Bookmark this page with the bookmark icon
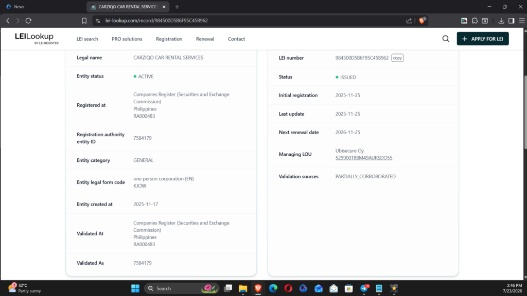The image size is (527, 296). [x=84, y=21]
